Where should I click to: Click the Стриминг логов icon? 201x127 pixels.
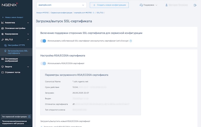[2, 72]
